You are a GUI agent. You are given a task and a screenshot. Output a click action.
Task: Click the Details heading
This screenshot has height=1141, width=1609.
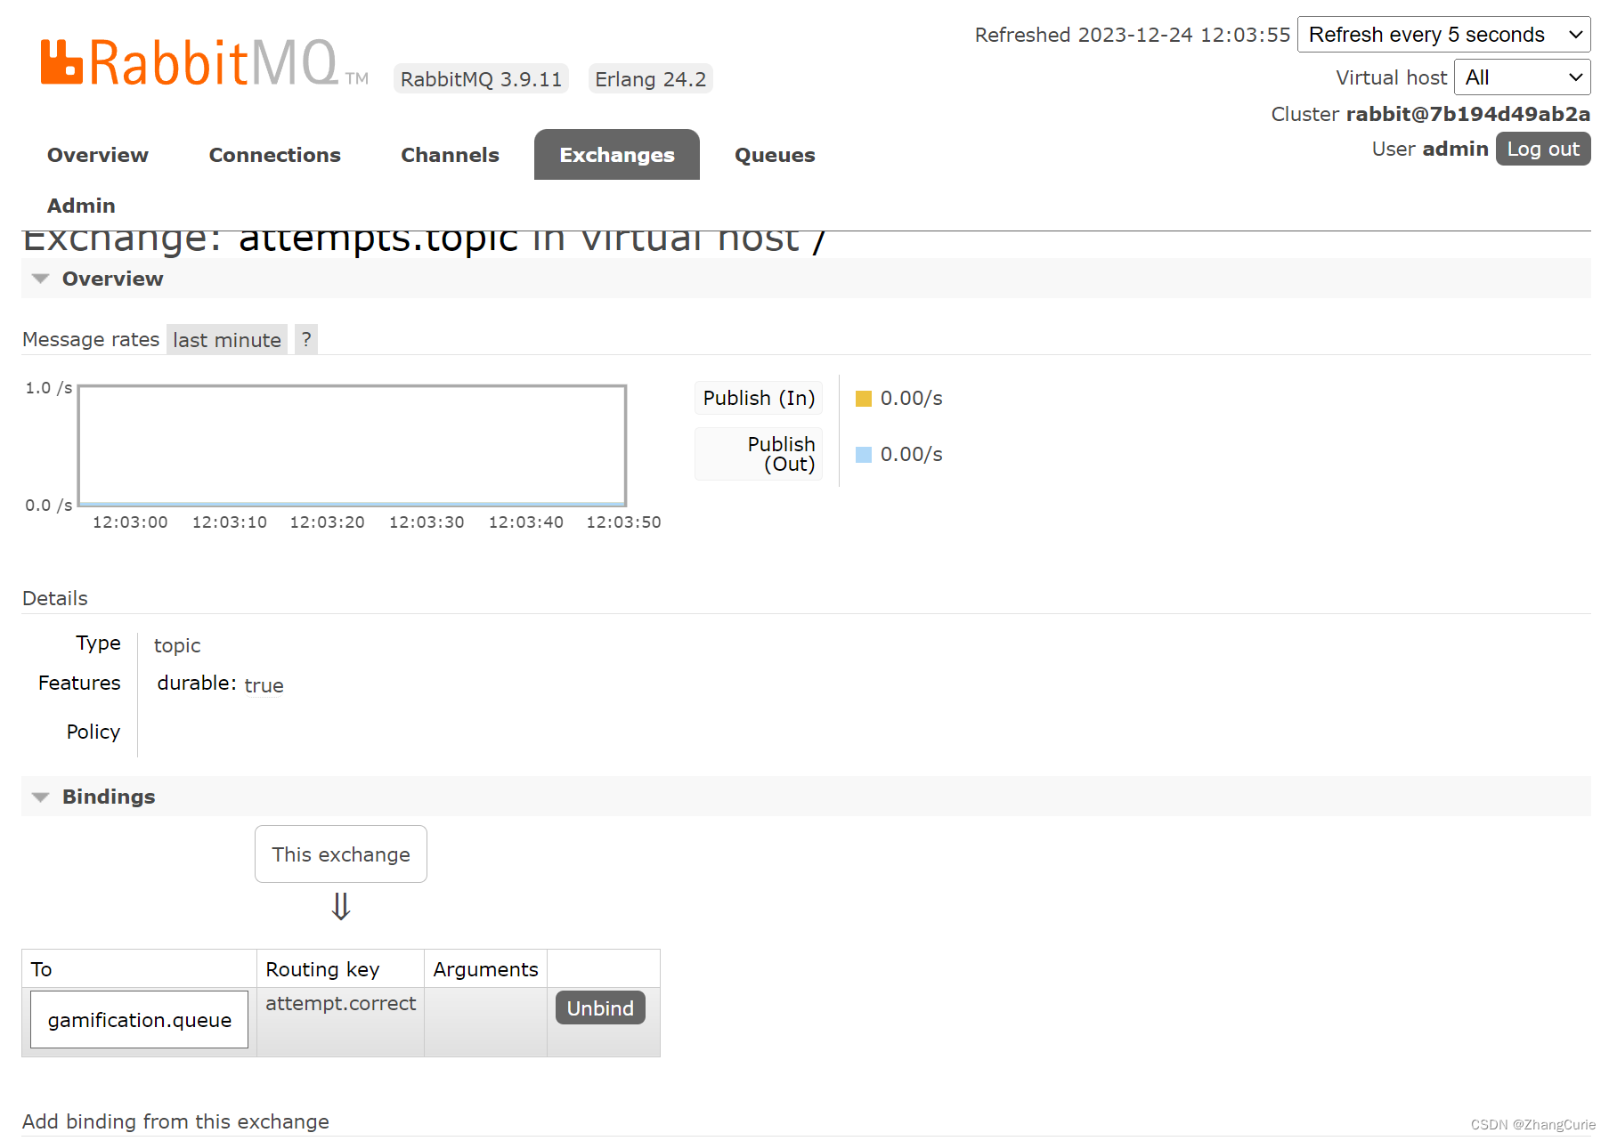[x=55, y=598]
